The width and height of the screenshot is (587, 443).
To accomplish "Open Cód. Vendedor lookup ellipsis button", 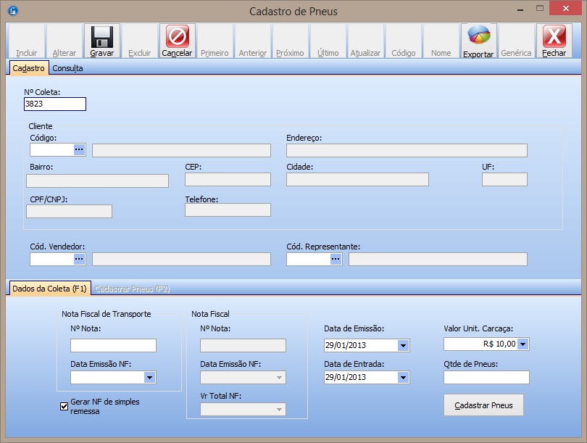I will pos(80,258).
